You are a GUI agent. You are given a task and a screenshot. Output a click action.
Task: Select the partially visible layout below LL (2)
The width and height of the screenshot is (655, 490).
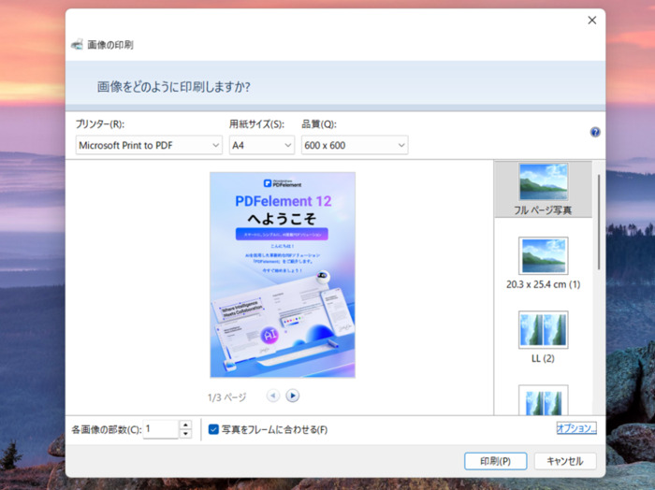(x=543, y=400)
